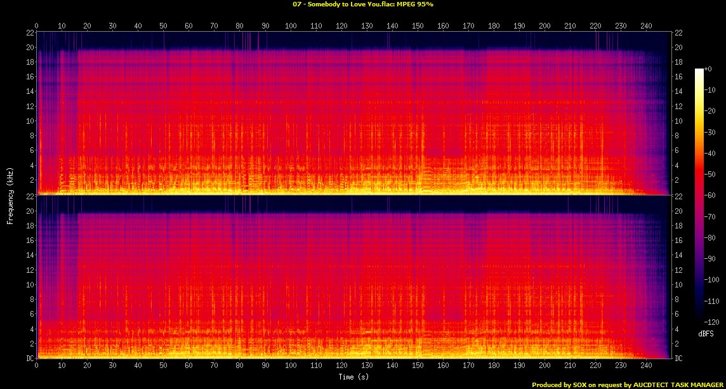Click the 0 second tick on the bottom time axis
This screenshot has width=726, height=389.
click(x=37, y=366)
